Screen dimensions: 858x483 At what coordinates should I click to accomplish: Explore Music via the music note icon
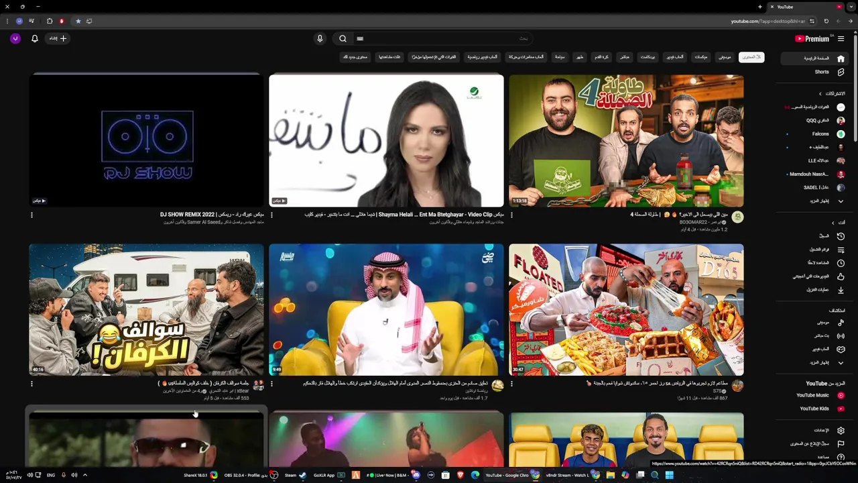841,323
